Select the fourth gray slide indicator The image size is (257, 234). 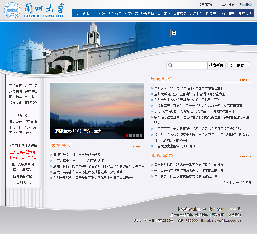point(137,136)
